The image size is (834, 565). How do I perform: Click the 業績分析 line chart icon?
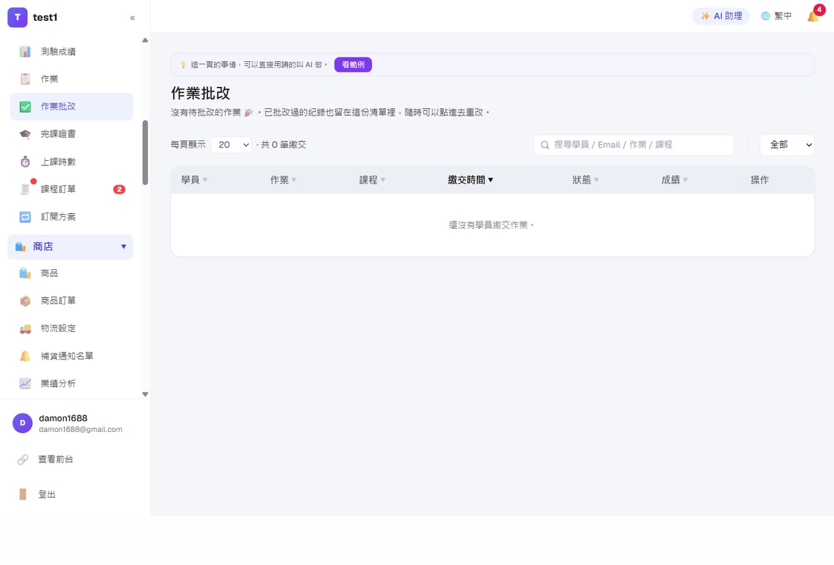tap(25, 383)
